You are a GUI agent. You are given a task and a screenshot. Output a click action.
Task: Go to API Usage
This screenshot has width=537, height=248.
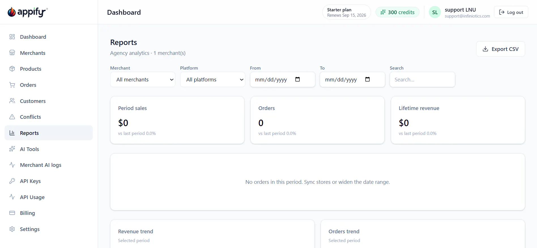[x=49, y=197]
